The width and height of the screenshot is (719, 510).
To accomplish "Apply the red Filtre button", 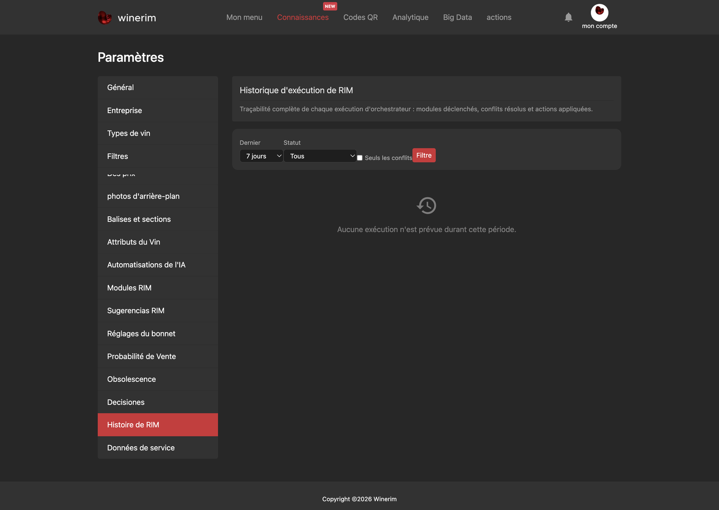I will click(424, 155).
